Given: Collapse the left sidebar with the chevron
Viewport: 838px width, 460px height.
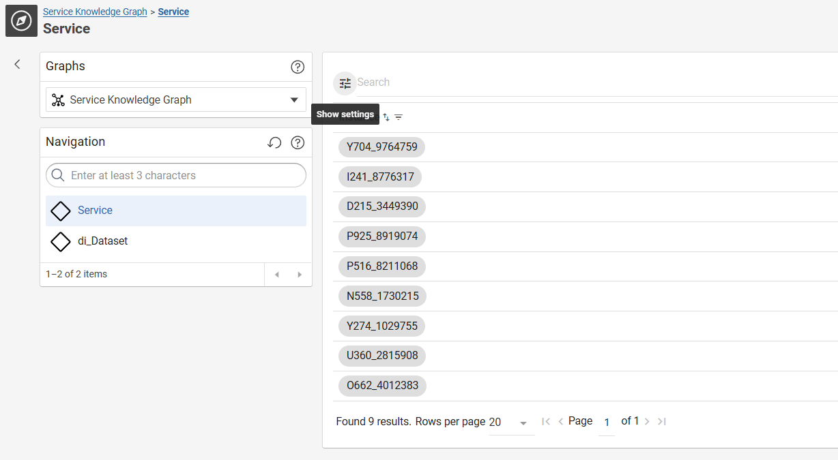Looking at the screenshot, I should (18, 64).
